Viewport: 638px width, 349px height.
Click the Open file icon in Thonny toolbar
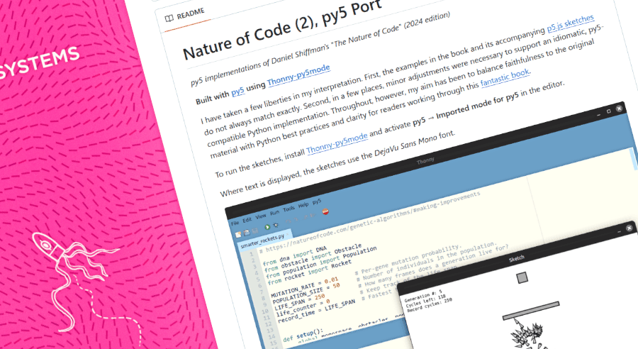point(247,233)
